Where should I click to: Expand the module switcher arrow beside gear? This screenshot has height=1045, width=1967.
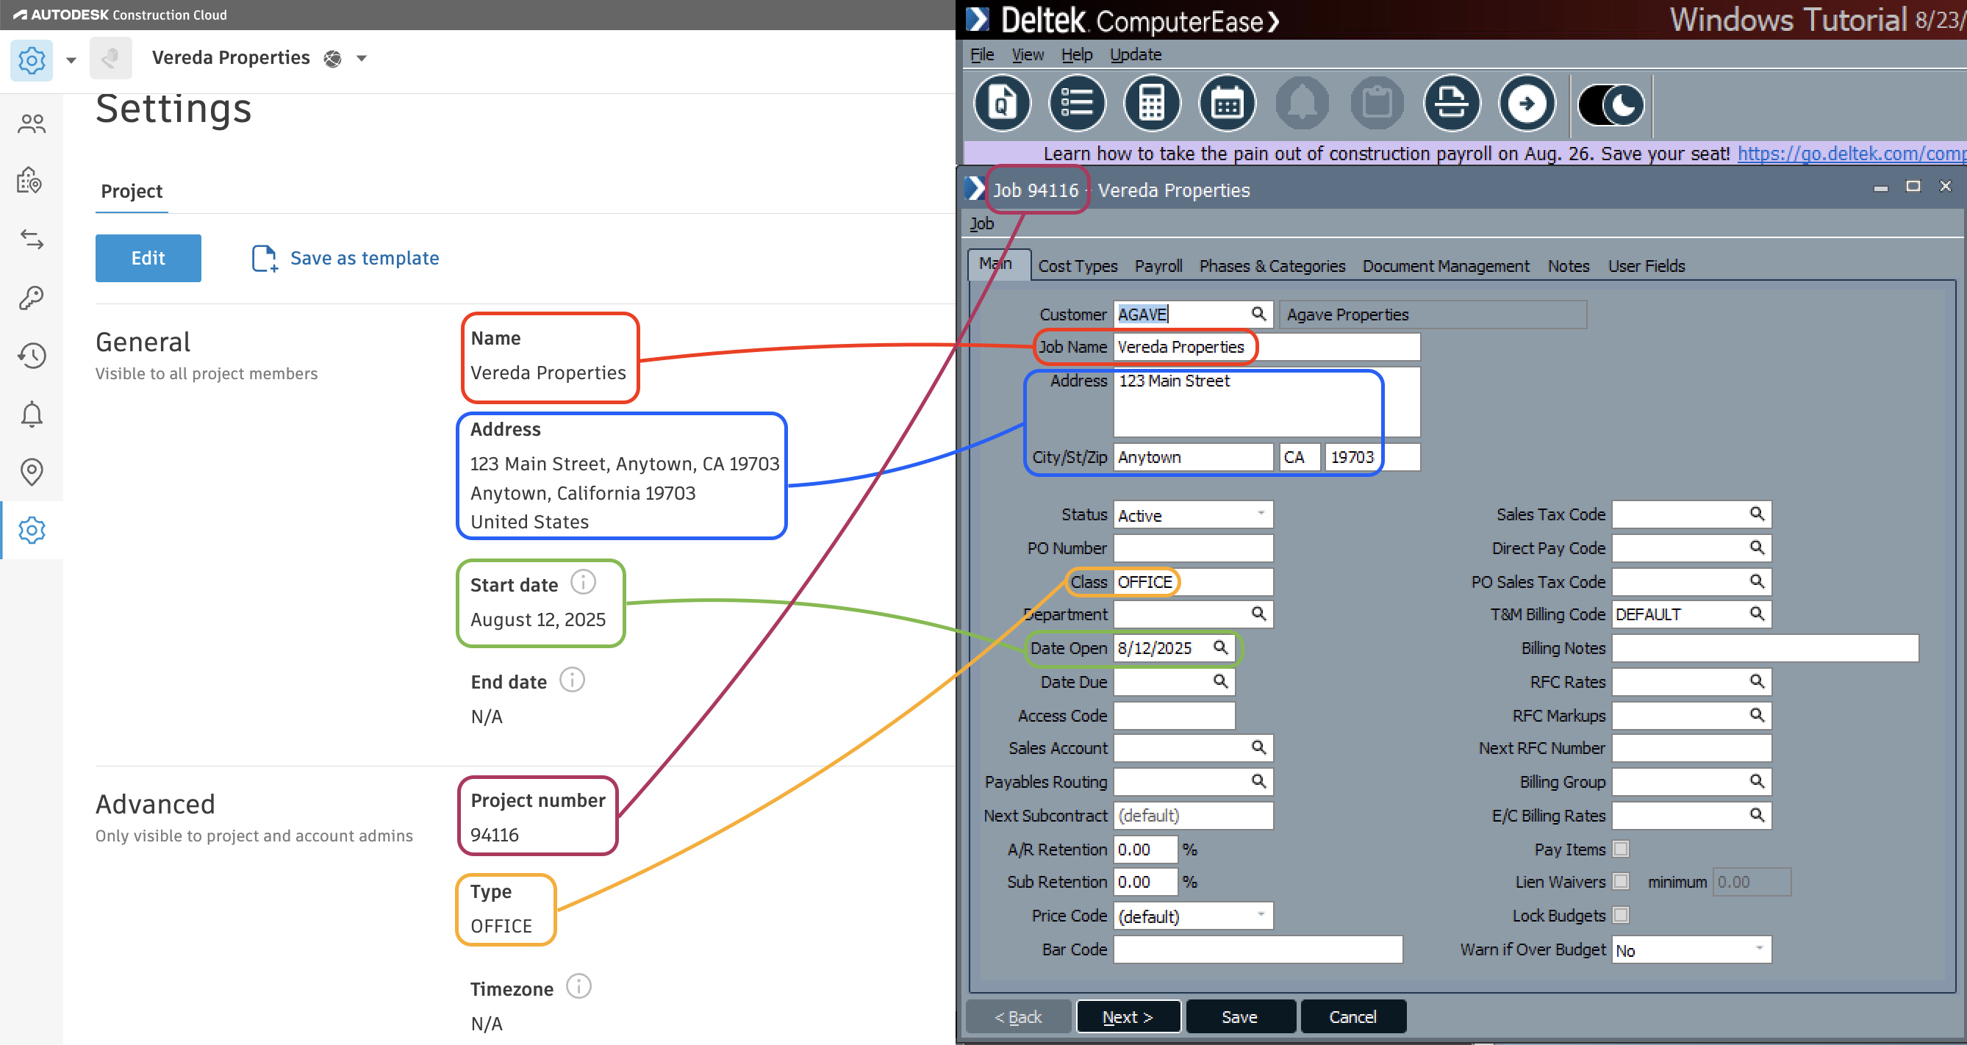[71, 60]
